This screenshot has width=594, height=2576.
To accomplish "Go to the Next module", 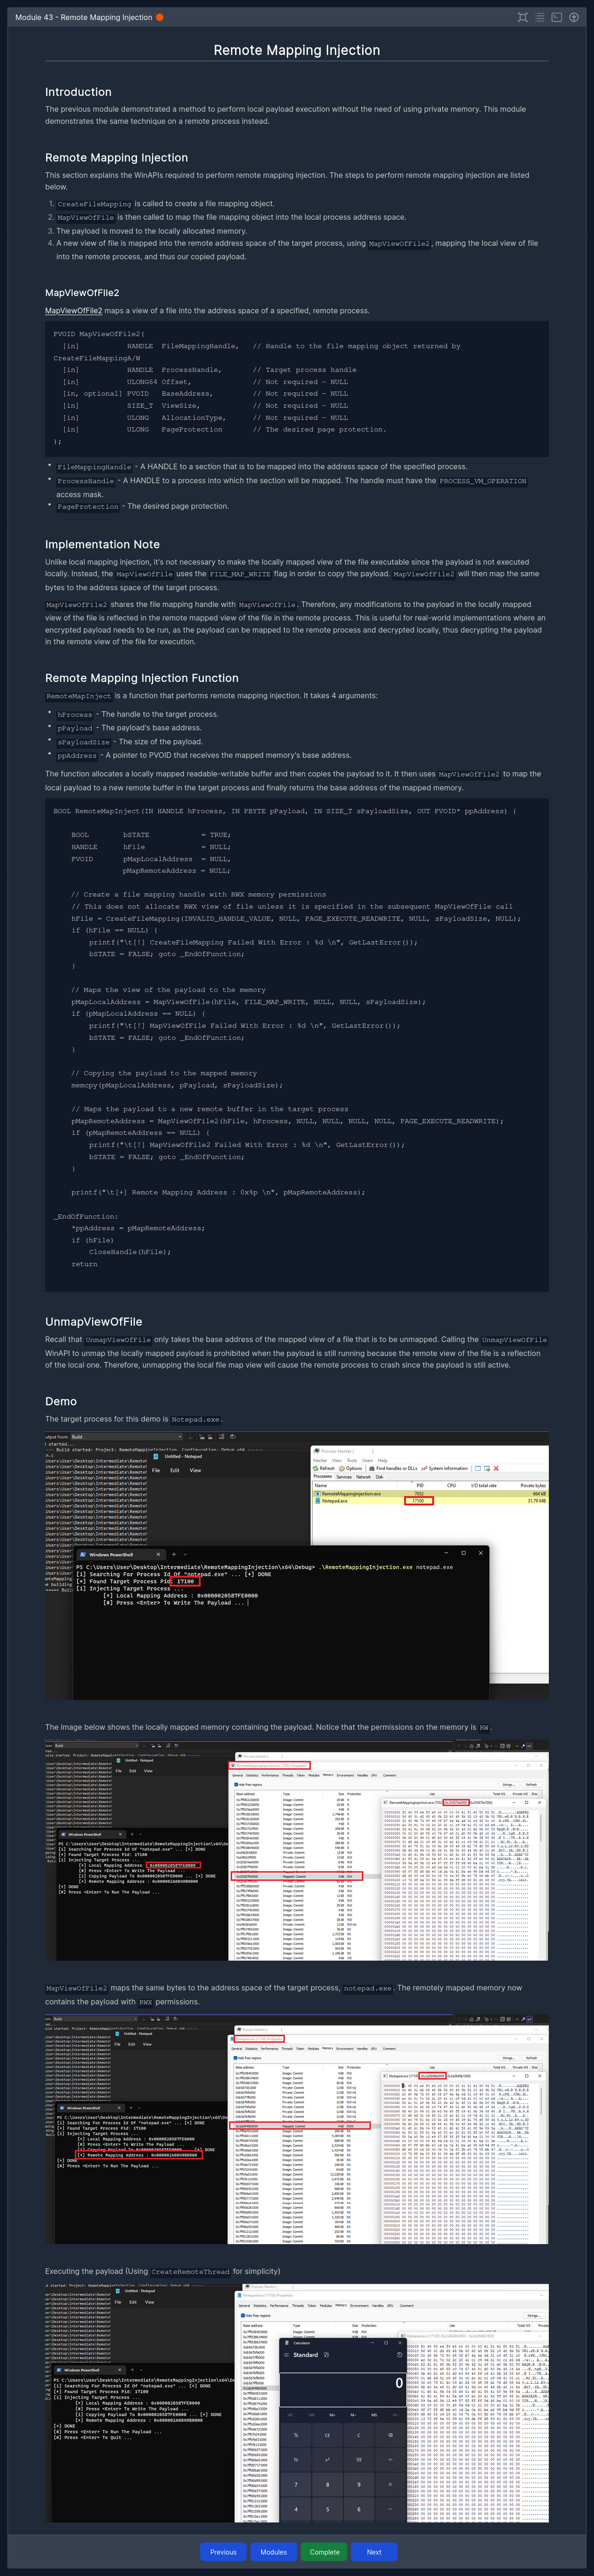I will coord(374,2551).
